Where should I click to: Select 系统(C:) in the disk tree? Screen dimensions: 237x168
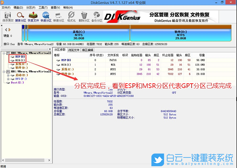(21, 64)
